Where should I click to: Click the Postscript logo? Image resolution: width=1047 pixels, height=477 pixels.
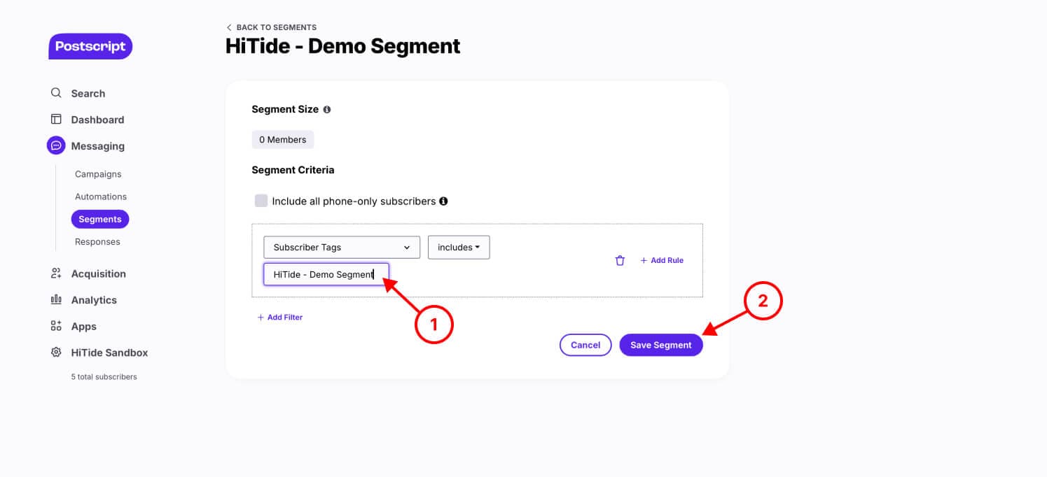pyautogui.click(x=90, y=46)
